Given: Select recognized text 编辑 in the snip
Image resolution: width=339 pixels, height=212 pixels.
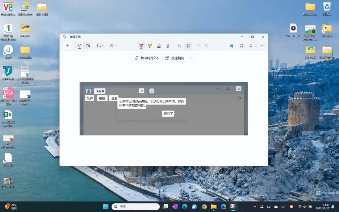Looking at the screenshot, I should click(102, 98).
